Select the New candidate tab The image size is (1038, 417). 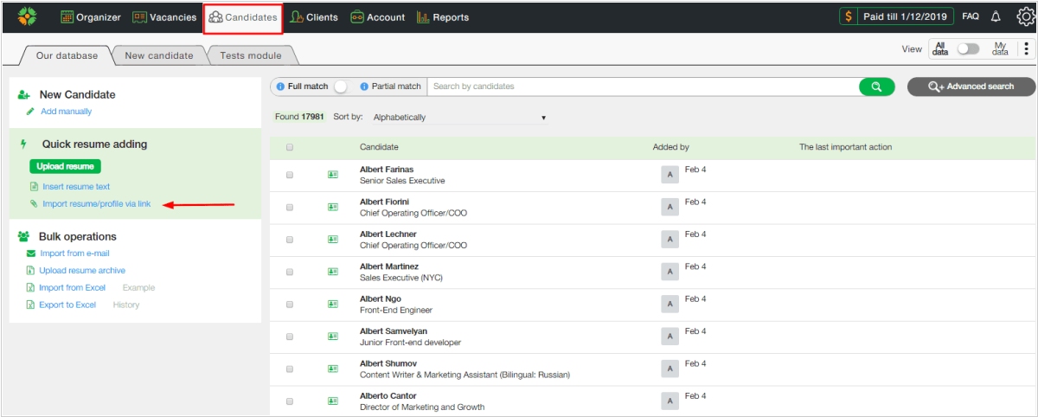[x=159, y=55]
